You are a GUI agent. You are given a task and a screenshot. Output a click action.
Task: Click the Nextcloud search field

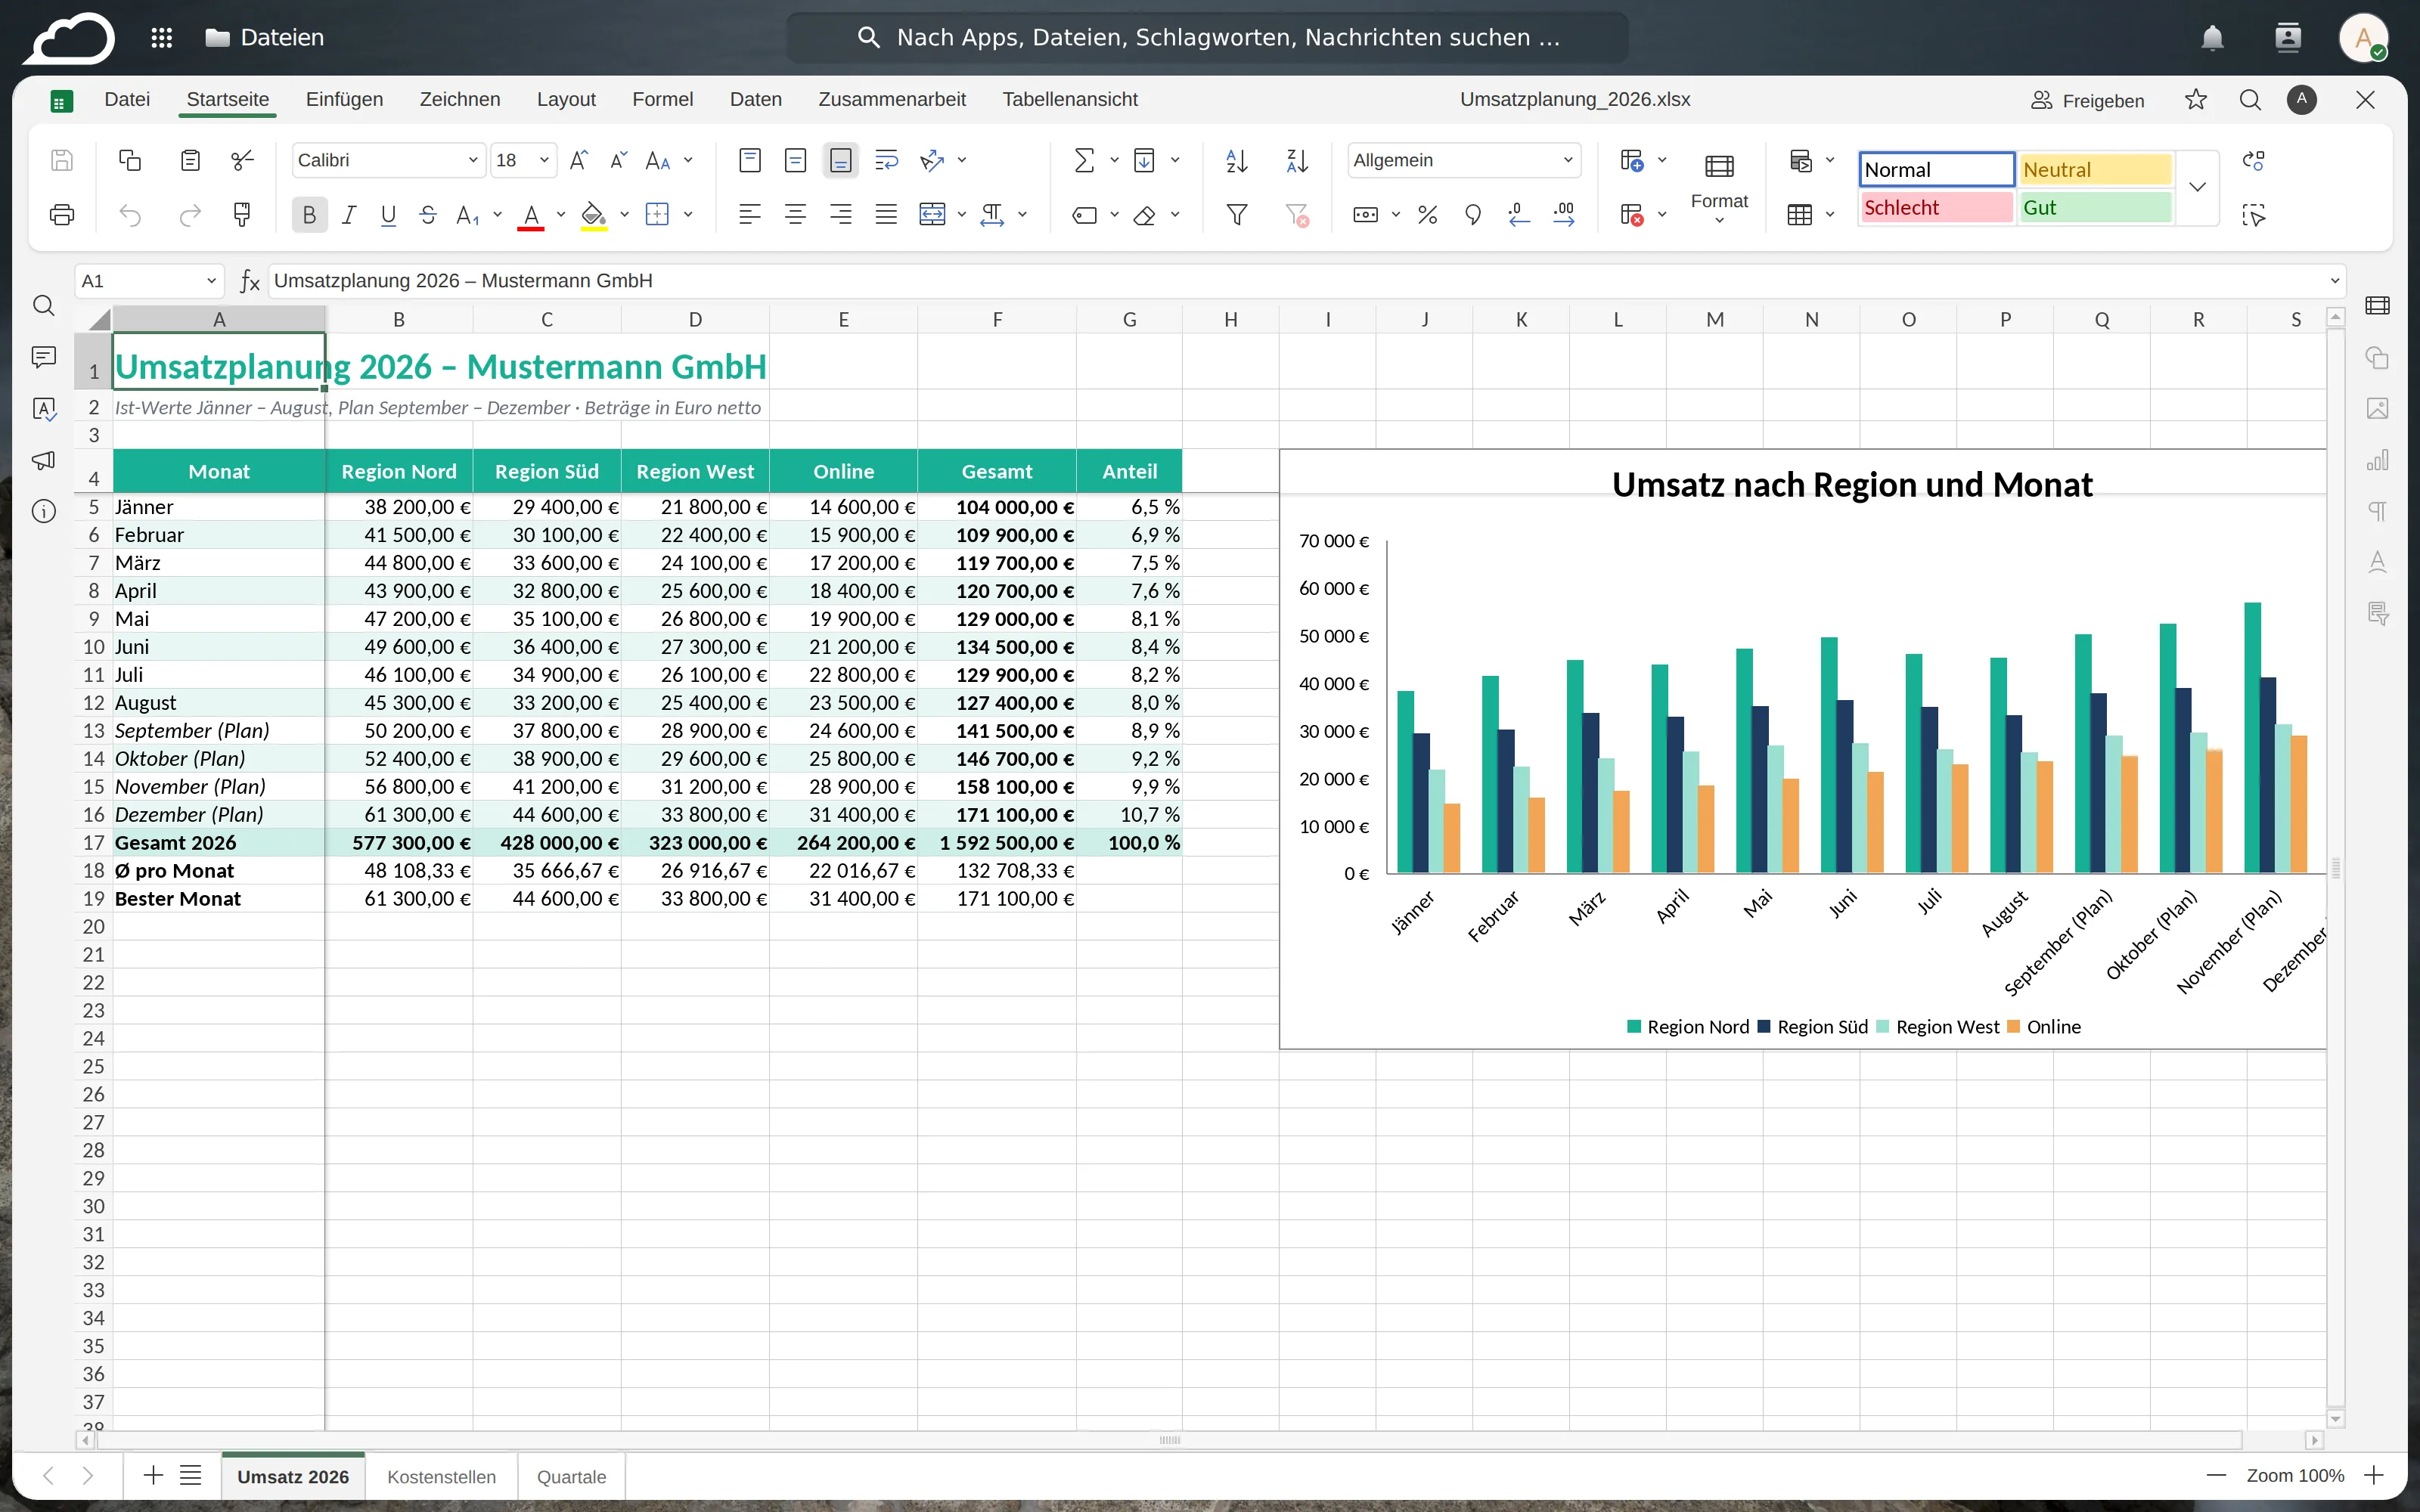tap(1208, 38)
